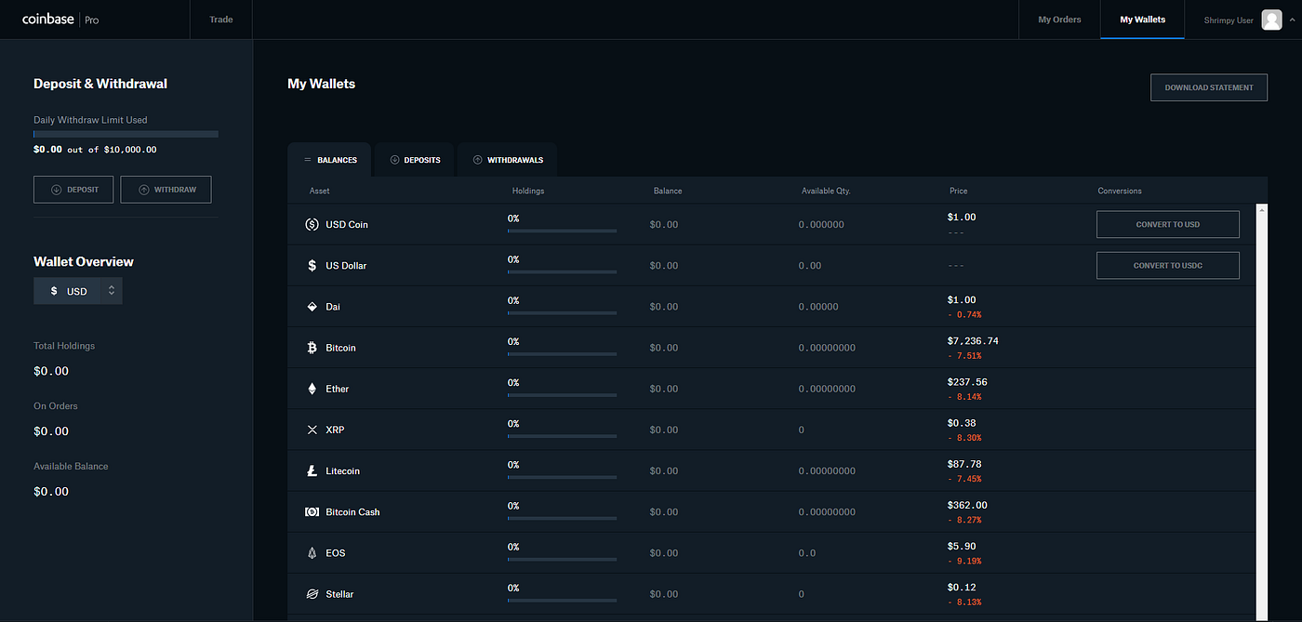Viewport: 1302px width, 622px height.
Task: Click the EOS asset icon
Action: (312, 552)
